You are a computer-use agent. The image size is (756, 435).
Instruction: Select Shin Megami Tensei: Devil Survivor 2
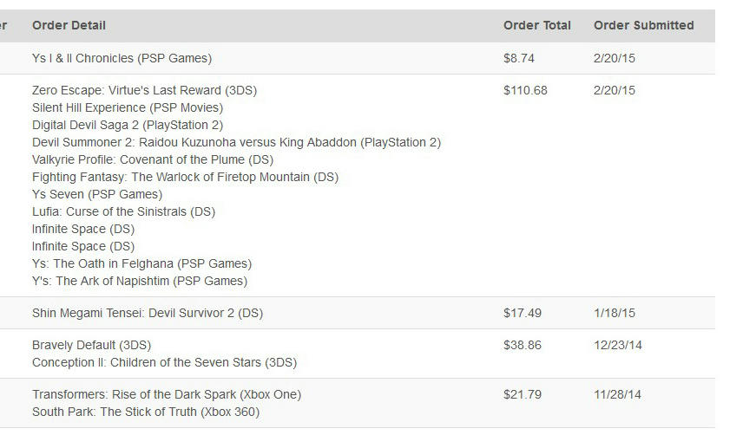pyautogui.click(x=148, y=314)
